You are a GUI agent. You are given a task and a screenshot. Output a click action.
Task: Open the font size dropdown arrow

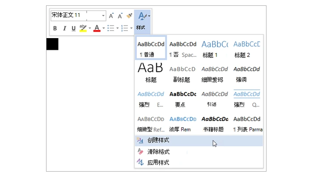103,15
